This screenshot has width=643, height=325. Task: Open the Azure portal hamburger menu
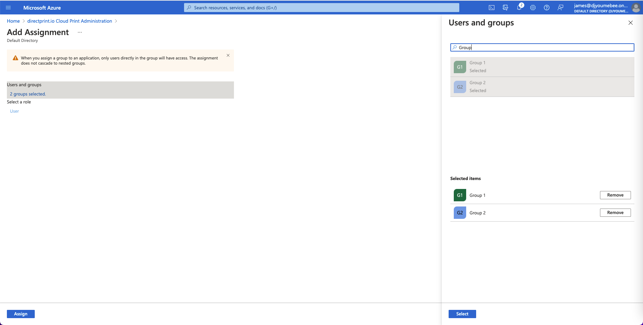[8, 8]
